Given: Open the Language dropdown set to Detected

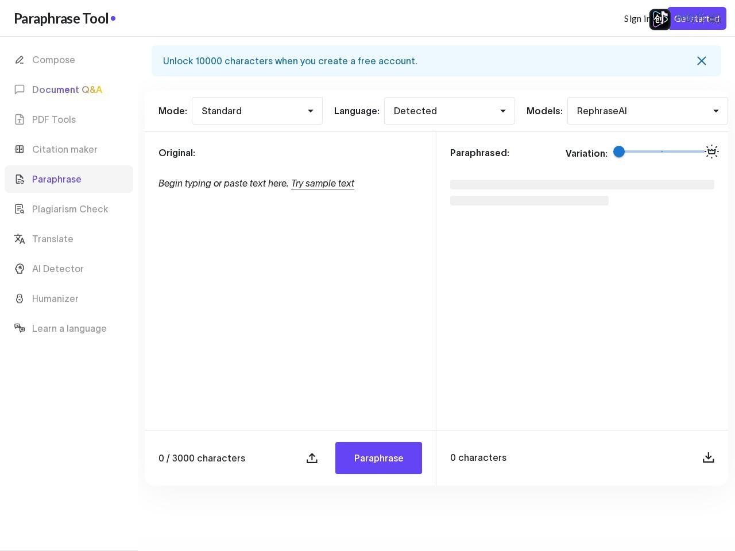Looking at the screenshot, I should tap(450, 111).
